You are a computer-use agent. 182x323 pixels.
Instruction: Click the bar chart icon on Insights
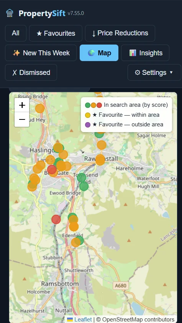coord(133,53)
